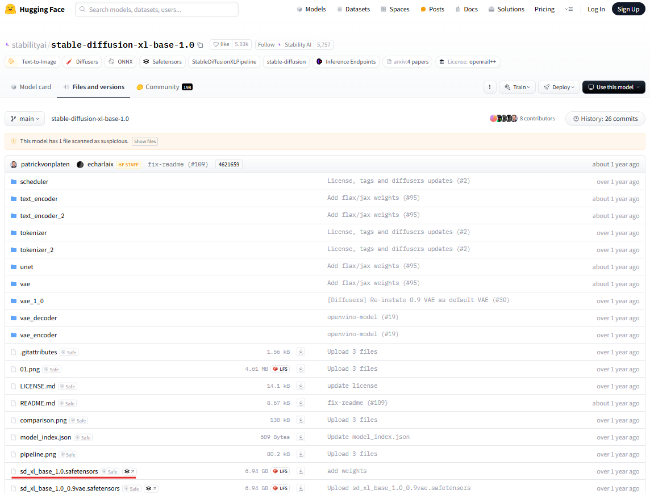
Task: Click the License: openrail++ tag
Action: coord(468,62)
